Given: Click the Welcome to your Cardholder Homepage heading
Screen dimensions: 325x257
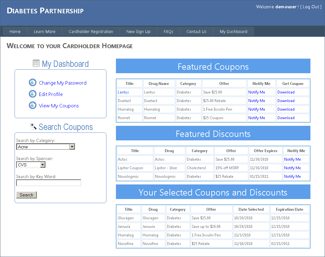Looking at the screenshot, I should point(70,46).
